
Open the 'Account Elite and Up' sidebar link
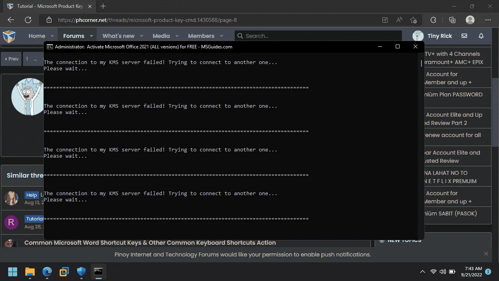point(454,115)
